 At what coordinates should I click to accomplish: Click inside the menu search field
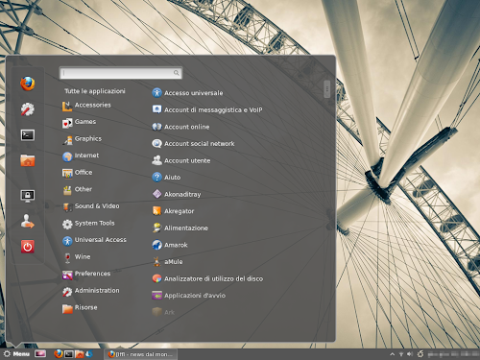click(x=121, y=73)
